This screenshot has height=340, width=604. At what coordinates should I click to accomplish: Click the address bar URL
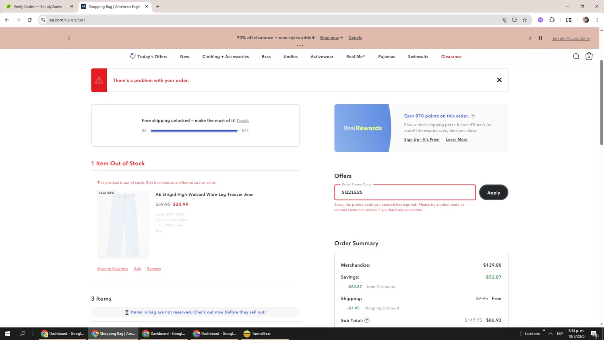(67, 20)
